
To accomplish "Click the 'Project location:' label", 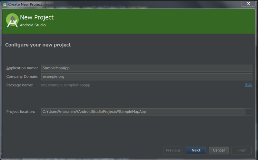I will click(21, 111).
